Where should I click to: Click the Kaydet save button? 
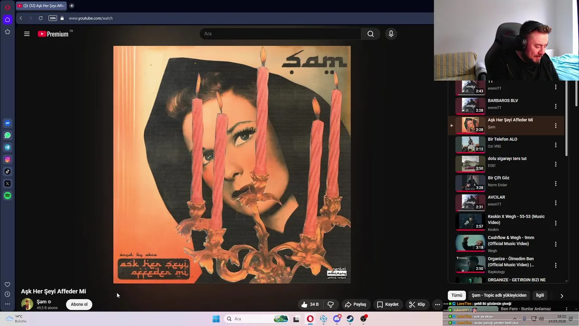click(388, 304)
